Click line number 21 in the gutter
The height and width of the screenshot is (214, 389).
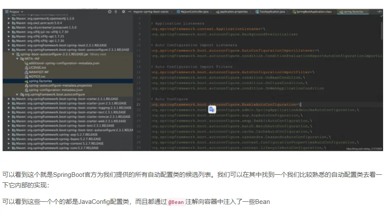tap(139, 105)
